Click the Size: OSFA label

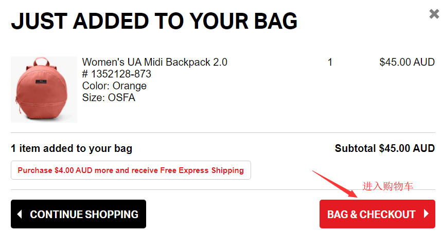109,98
